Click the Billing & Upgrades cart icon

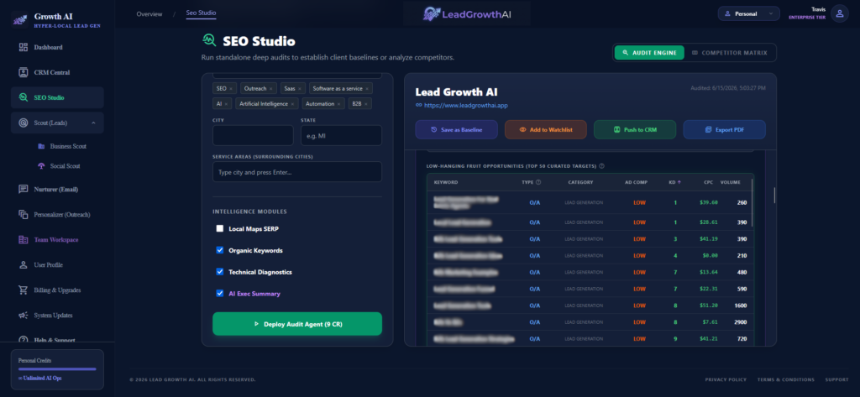tap(23, 290)
